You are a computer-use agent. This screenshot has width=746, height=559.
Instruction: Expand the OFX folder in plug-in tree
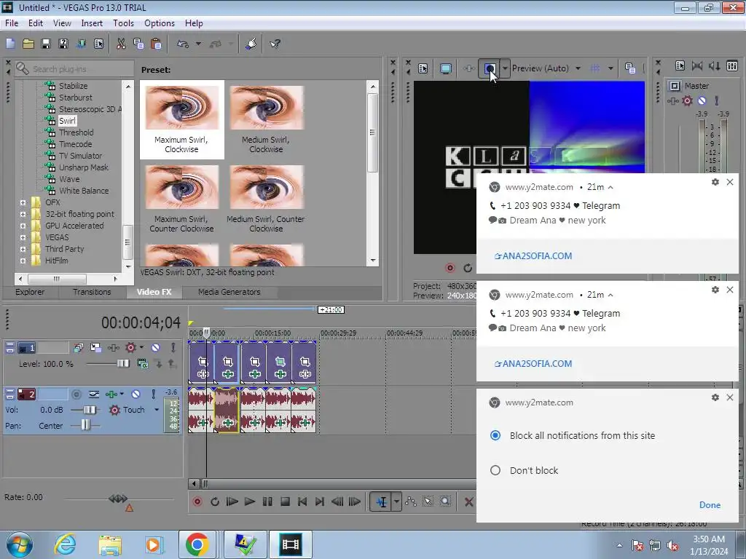click(x=23, y=202)
